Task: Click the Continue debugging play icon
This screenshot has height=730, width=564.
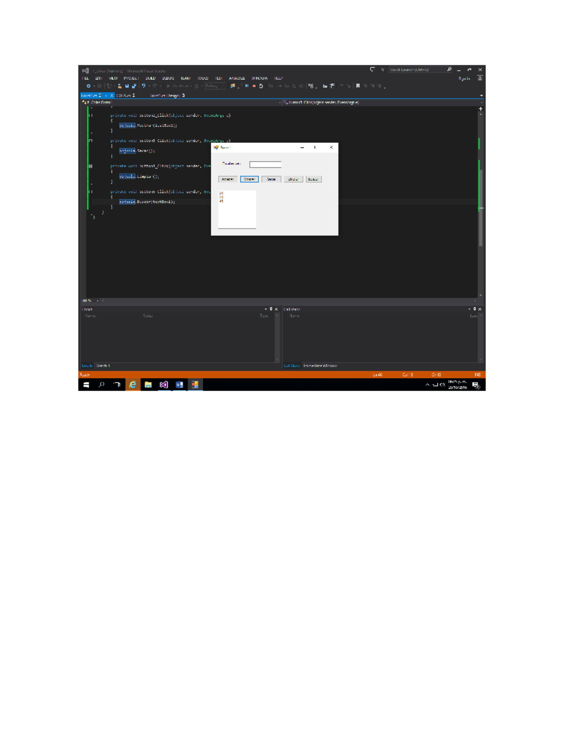Action: pos(168,86)
